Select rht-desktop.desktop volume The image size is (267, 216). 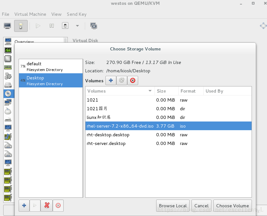(x=168, y=135)
